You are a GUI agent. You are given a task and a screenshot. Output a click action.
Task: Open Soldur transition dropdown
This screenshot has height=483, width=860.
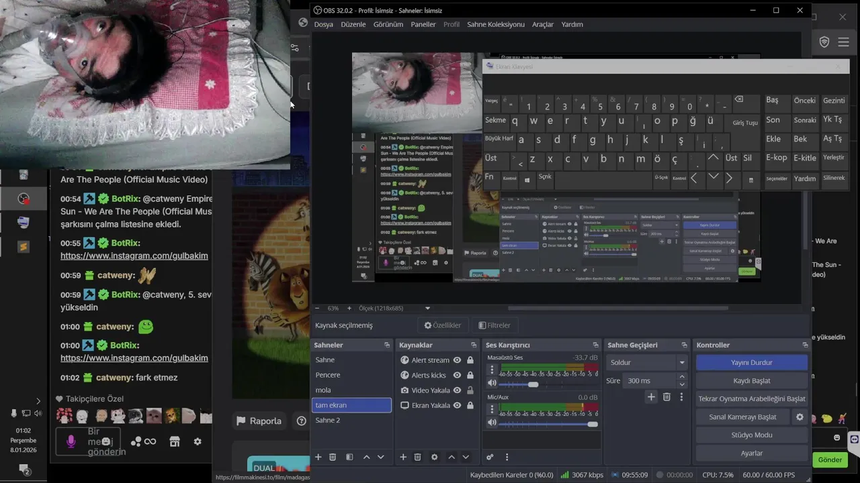click(x=646, y=362)
